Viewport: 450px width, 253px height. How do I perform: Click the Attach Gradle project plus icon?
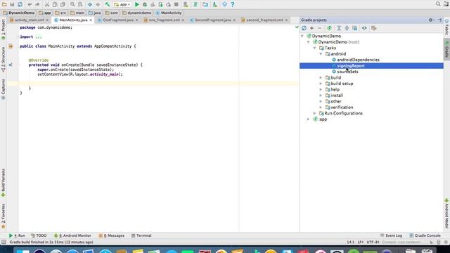coord(311,28)
